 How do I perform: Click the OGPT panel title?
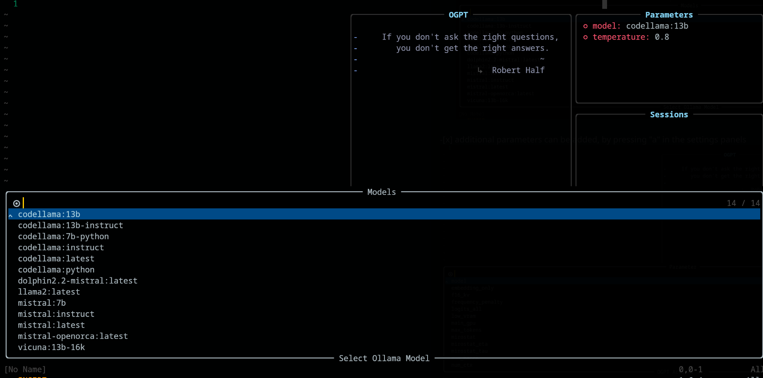(458, 15)
